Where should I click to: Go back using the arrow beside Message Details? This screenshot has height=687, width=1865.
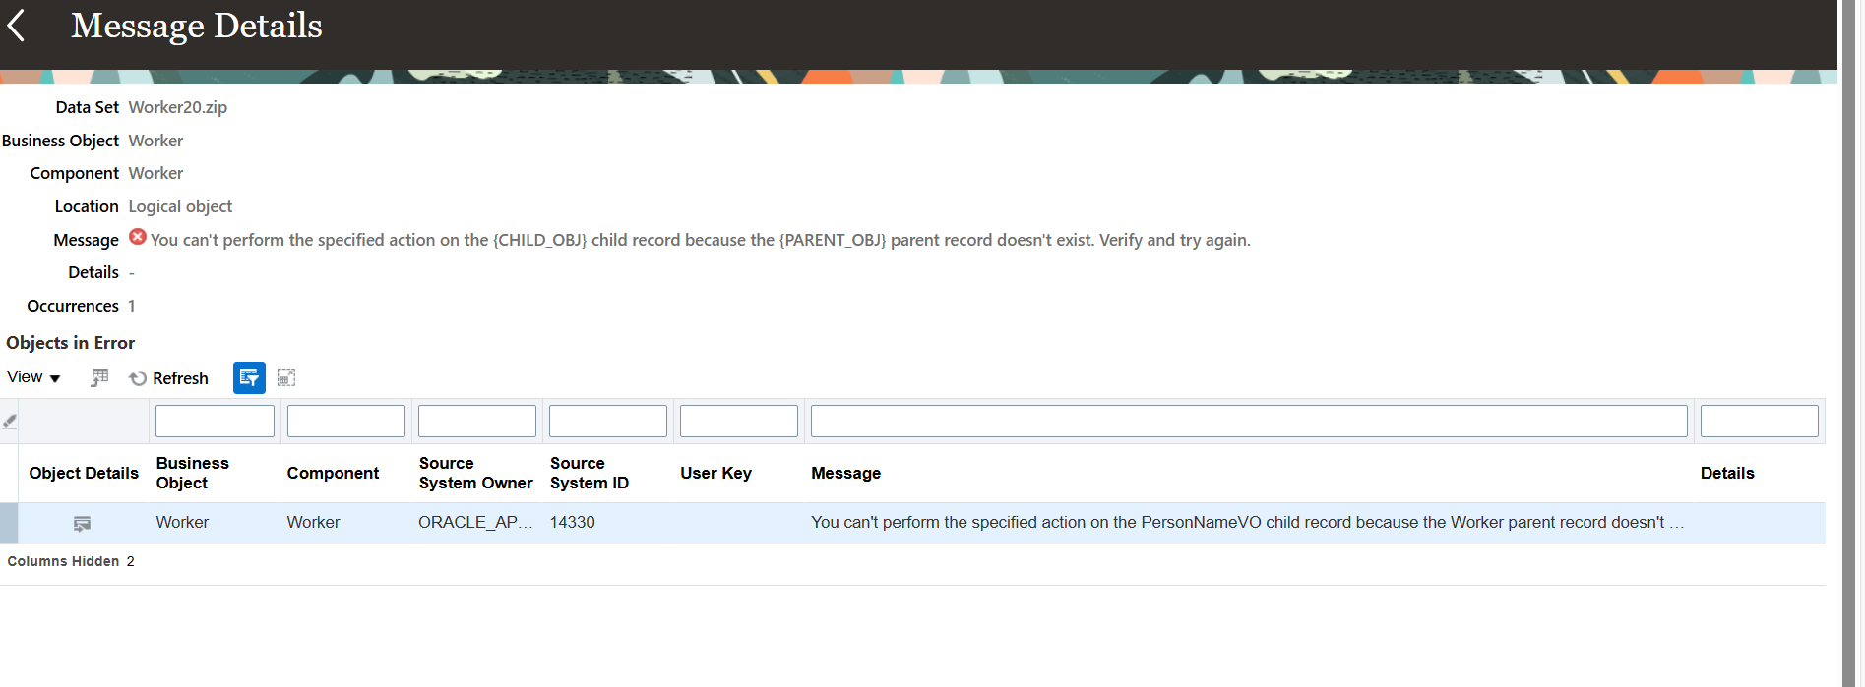(16, 26)
